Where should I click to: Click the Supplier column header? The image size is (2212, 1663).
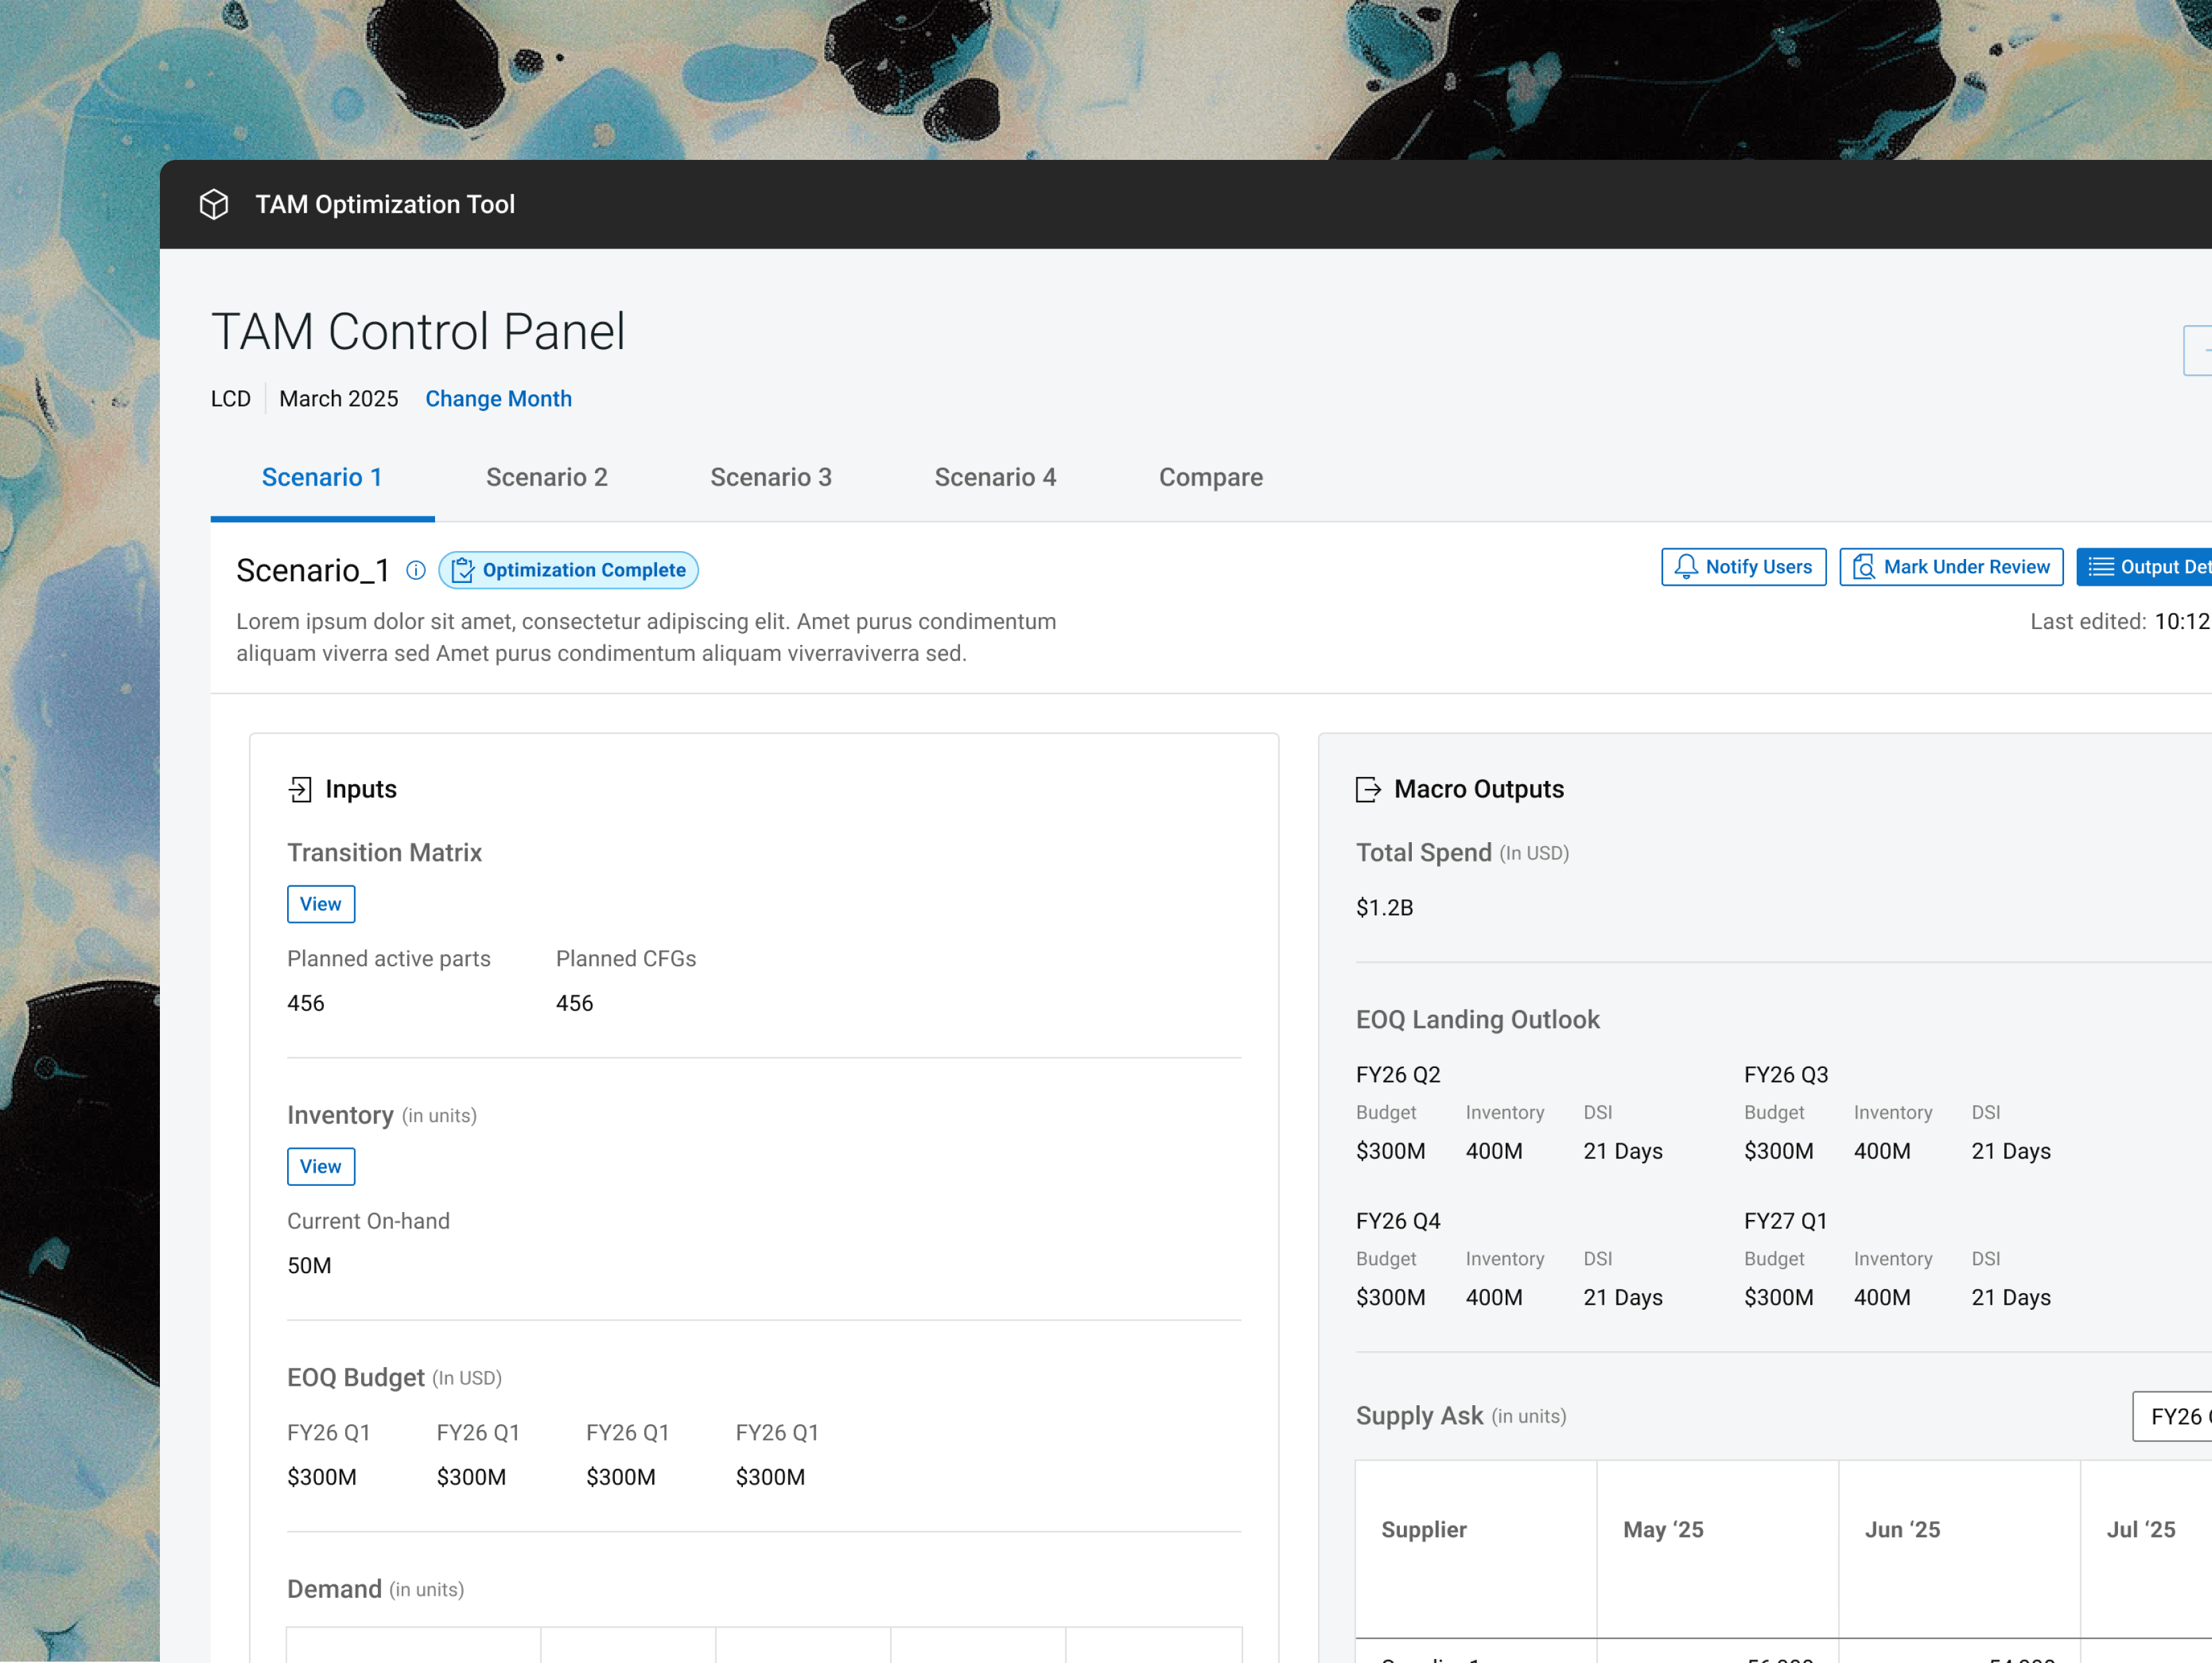1423,1529
